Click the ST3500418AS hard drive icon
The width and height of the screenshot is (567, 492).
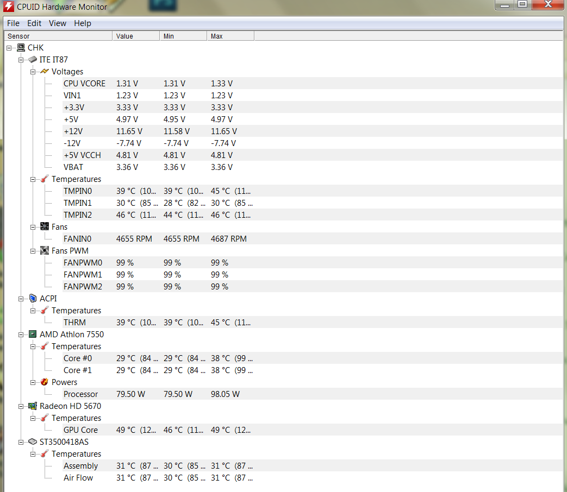pos(33,442)
